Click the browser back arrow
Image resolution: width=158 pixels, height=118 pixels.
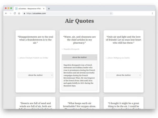(6, 13)
